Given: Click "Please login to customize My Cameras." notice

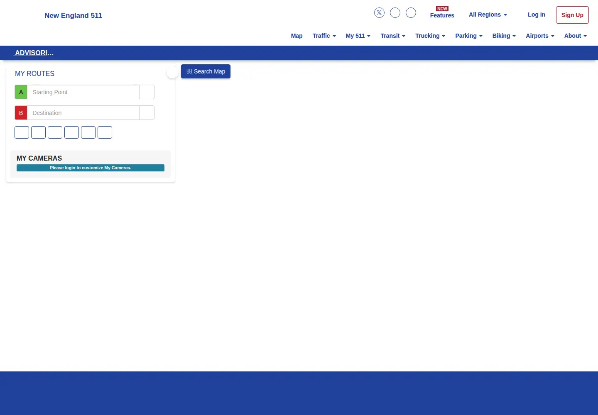Looking at the screenshot, I should click(x=91, y=168).
